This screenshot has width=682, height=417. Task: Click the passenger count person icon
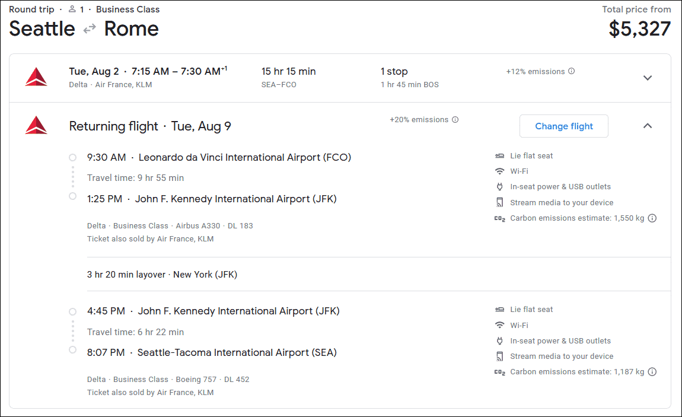point(72,9)
